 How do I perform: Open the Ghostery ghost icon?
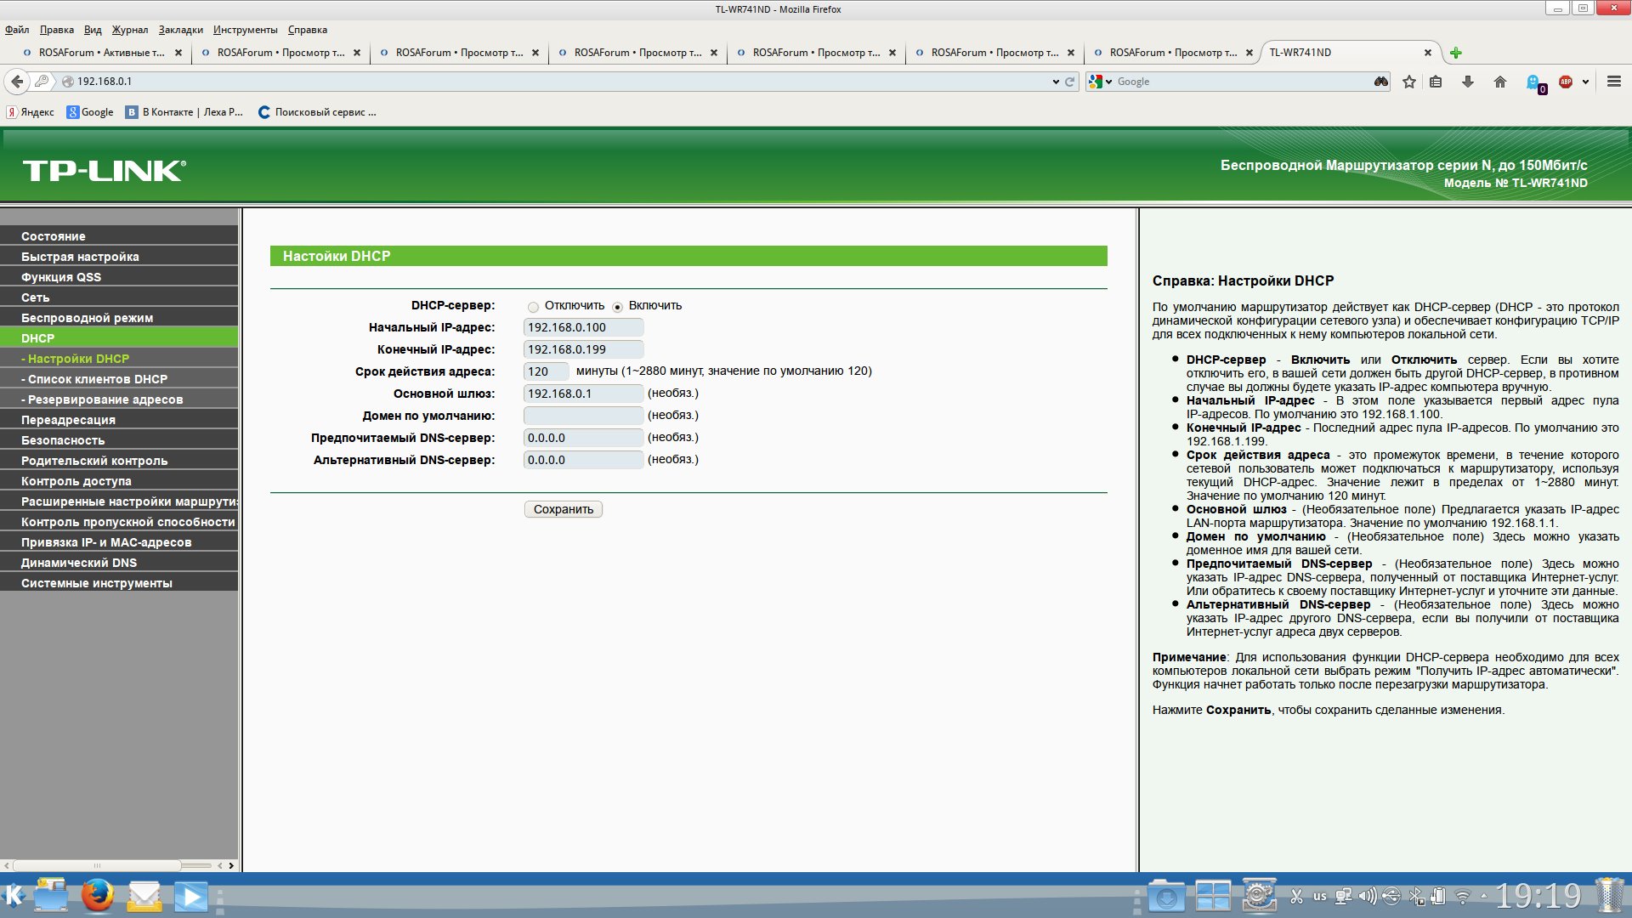[1533, 82]
